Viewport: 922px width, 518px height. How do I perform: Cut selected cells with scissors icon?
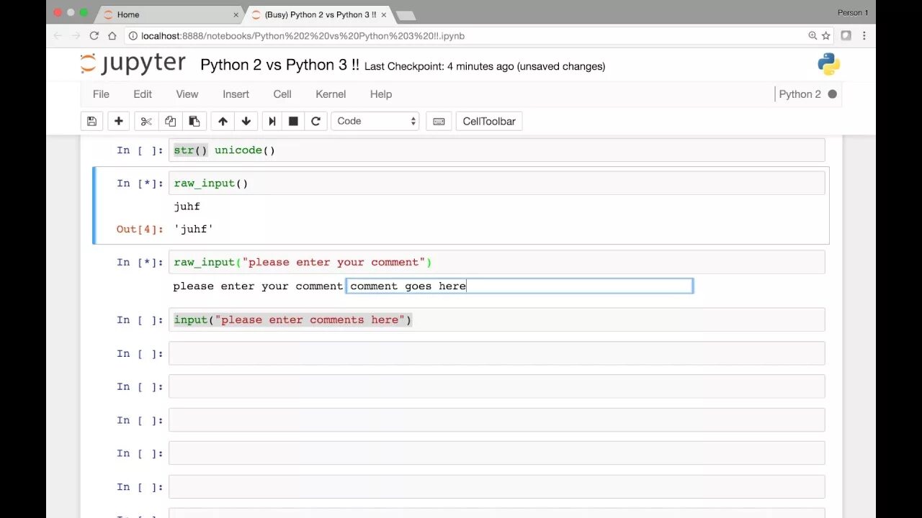pyautogui.click(x=146, y=121)
